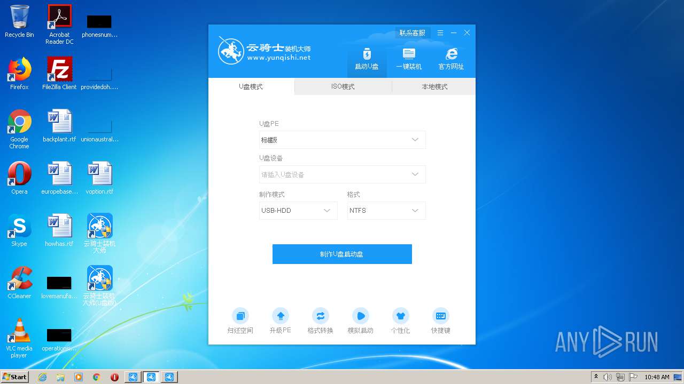Viewport: 684px width, 384px height.
Task: Open Windows Media Player taskbar icon
Action: pyautogui.click(x=79, y=377)
